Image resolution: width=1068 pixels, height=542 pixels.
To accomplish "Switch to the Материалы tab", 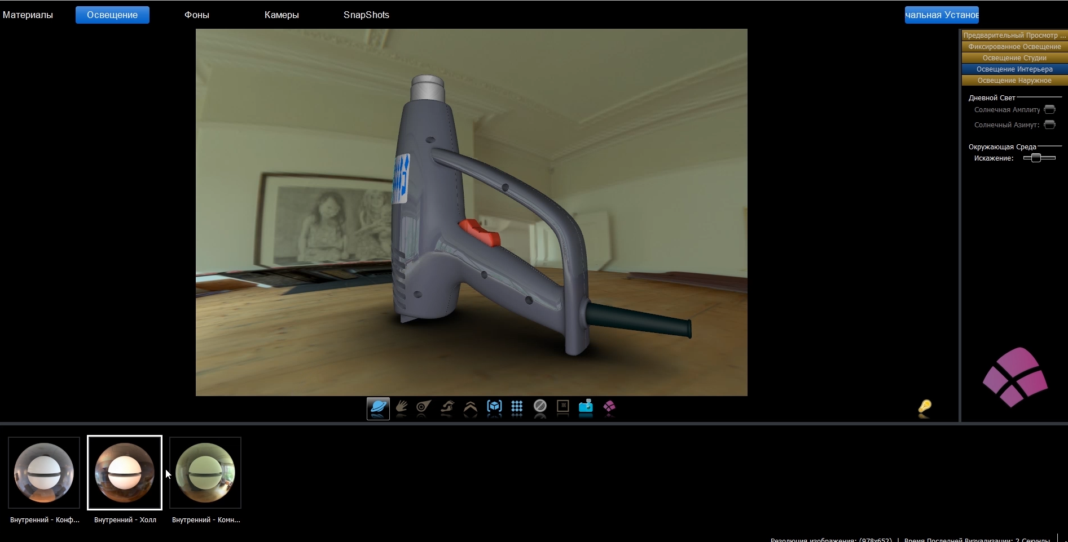I will 29,15.
